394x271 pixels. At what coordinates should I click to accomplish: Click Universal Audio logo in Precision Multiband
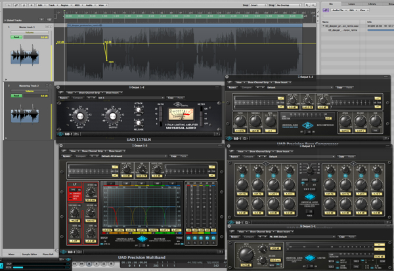pos(142,239)
